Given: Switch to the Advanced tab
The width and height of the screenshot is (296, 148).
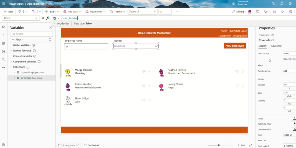Looking at the screenshot, I should (276, 46).
